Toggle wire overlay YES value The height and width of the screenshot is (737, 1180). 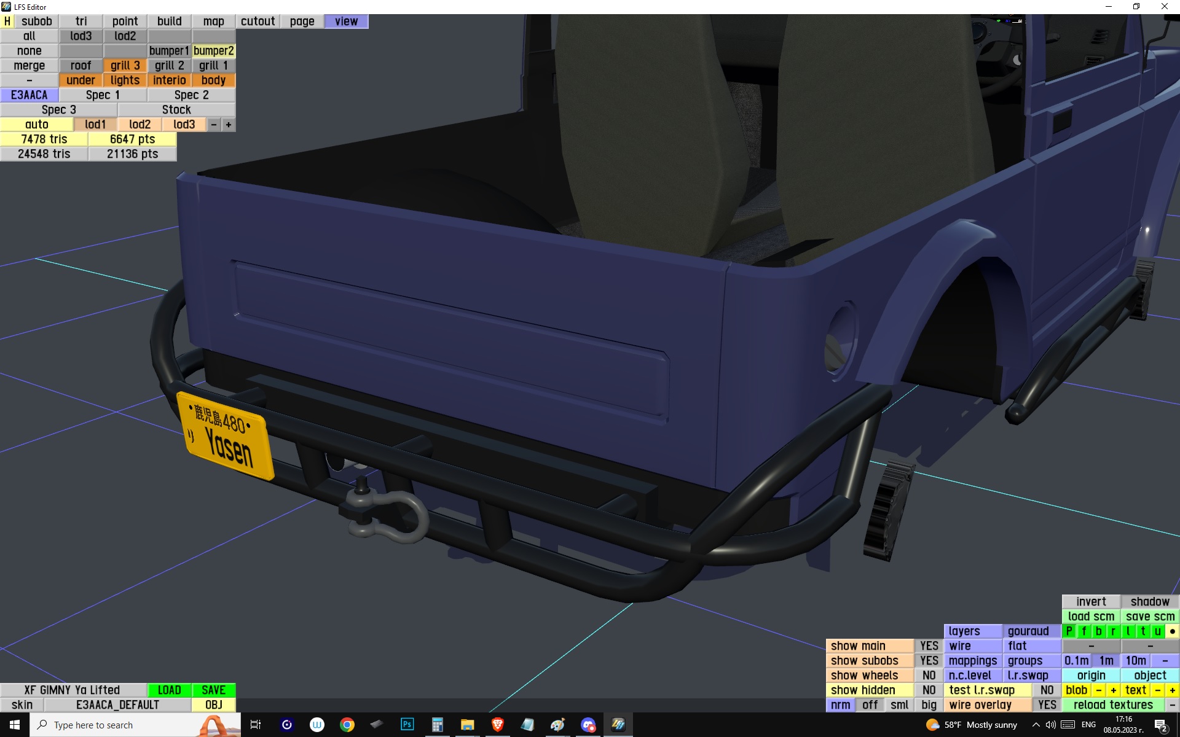1047,705
